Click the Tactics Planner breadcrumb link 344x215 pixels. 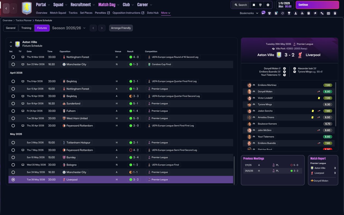(x=24, y=20)
